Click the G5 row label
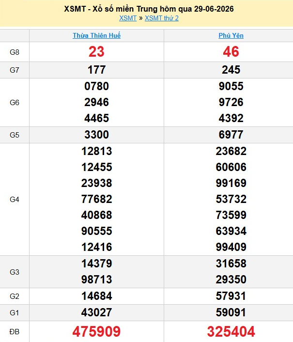293x342 pixels. tap(15, 135)
